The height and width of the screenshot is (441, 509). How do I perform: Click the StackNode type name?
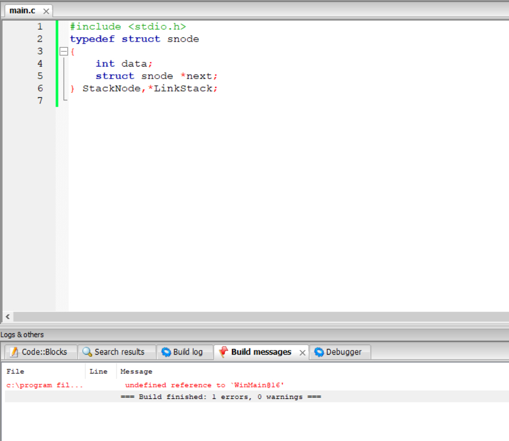click(x=112, y=88)
